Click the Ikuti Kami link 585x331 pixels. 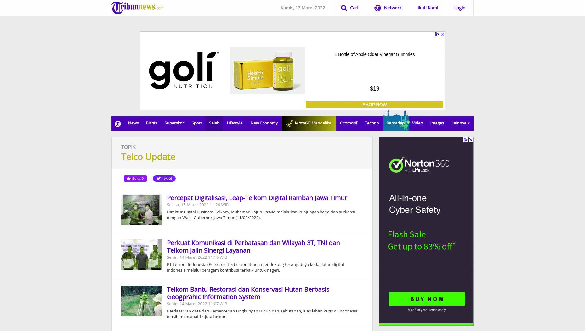428,8
